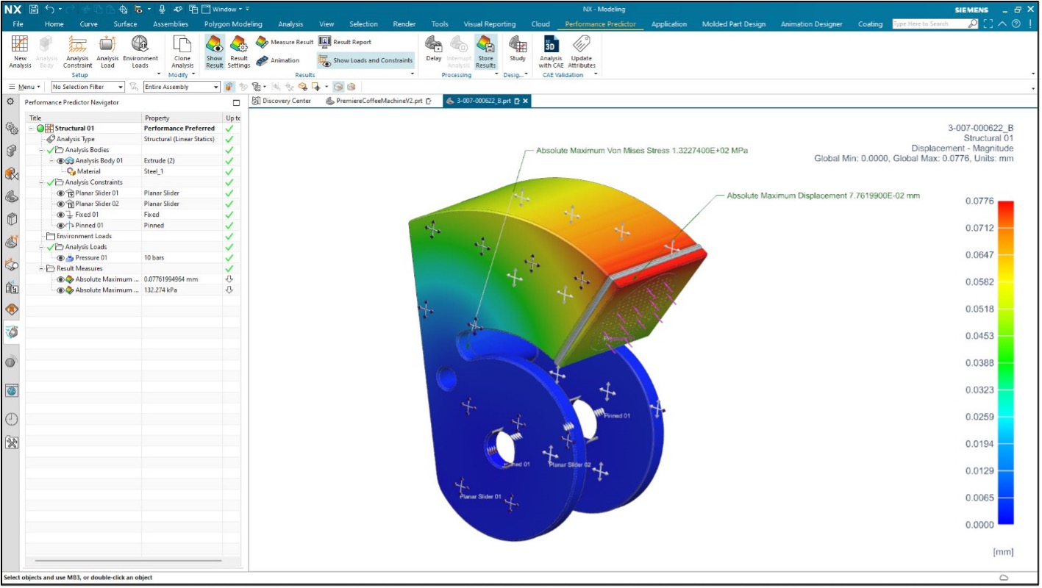Open the Study tool
Viewport: 1042px width, 588px height.
[518, 45]
